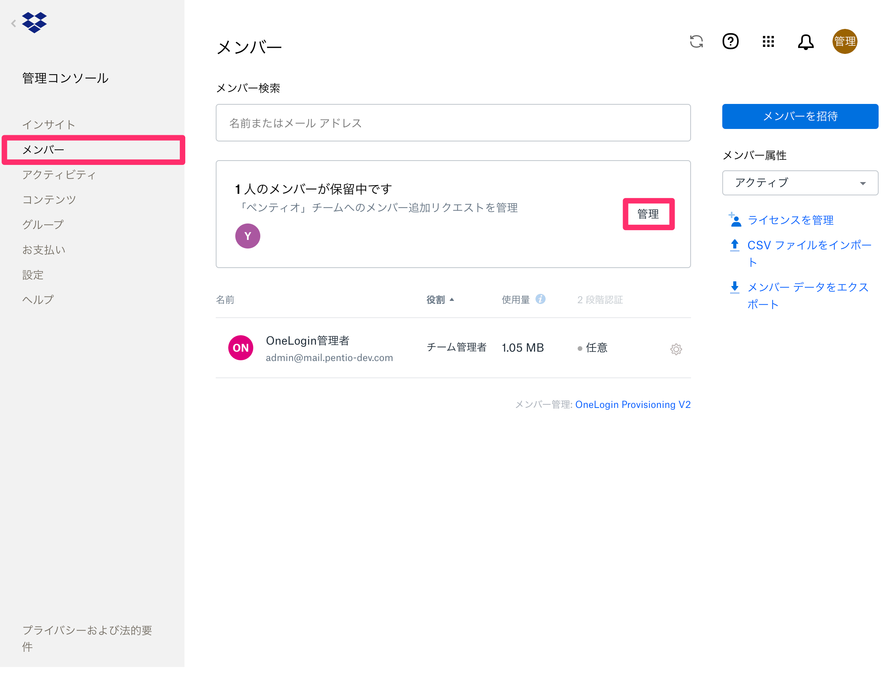Open the CSV ファイルをインポート link
888x683 pixels.
[x=809, y=253]
